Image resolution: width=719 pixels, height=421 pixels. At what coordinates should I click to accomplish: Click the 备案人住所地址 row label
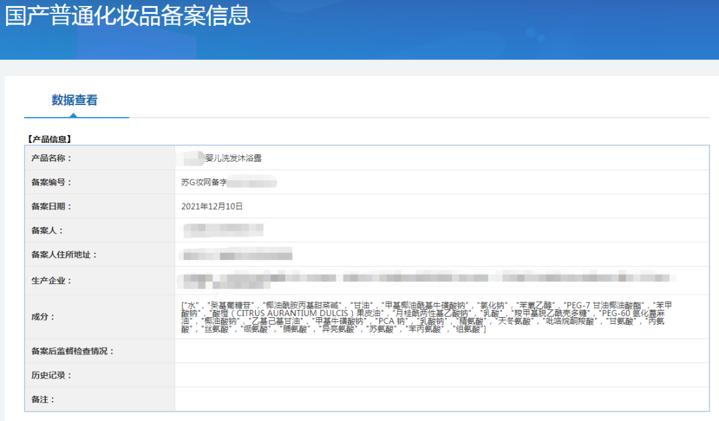pos(65,255)
